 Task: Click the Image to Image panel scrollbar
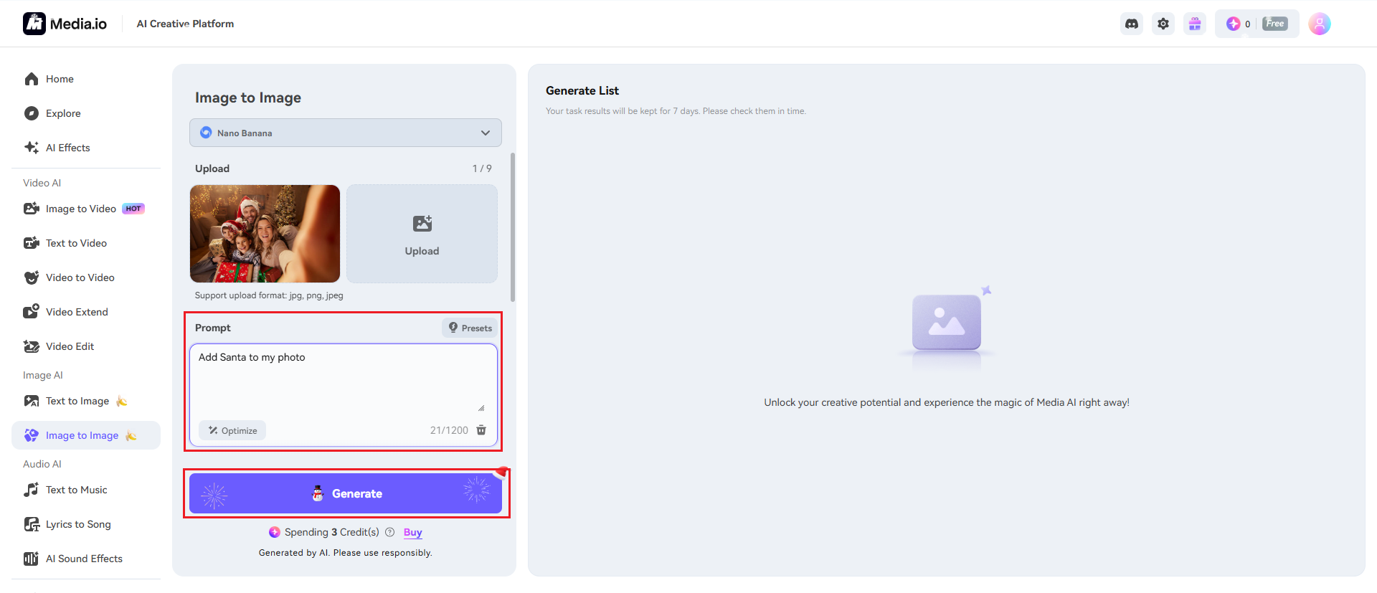(513, 227)
